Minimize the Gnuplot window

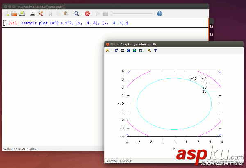[x=112, y=44]
